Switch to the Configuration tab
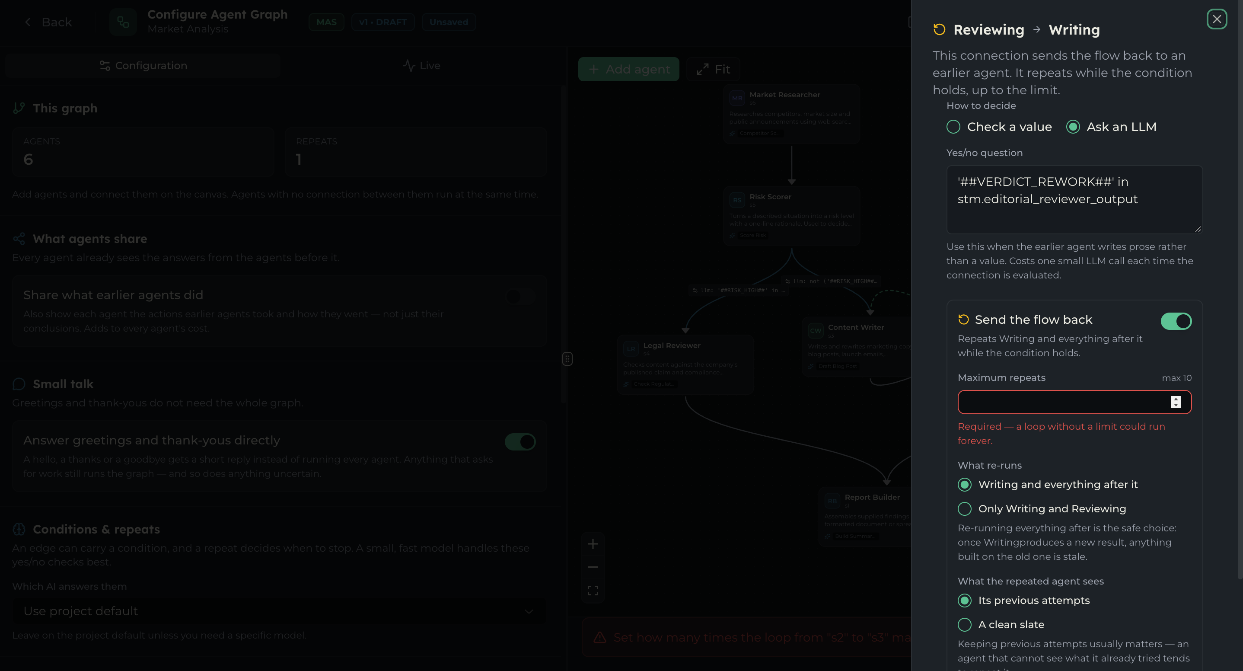The width and height of the screenshot is (1243, 671). click(143, 66)
